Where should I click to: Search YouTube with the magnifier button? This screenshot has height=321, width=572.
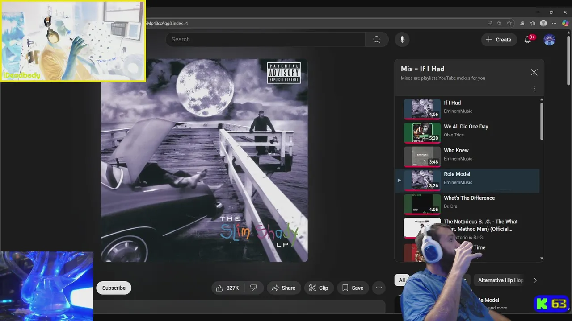377,40
